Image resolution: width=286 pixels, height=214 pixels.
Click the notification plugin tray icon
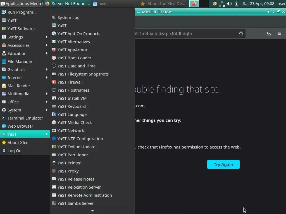[x=215, y=4]
